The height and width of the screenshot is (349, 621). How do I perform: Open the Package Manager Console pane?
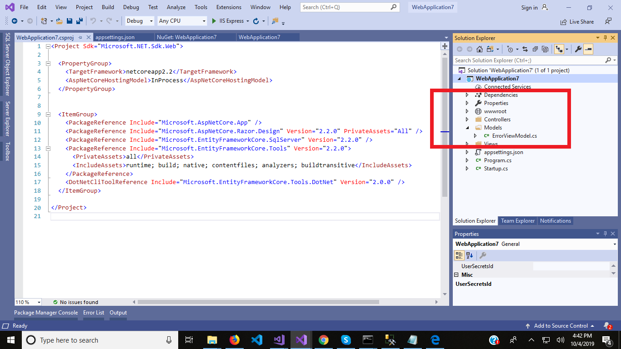pos(46,313)
